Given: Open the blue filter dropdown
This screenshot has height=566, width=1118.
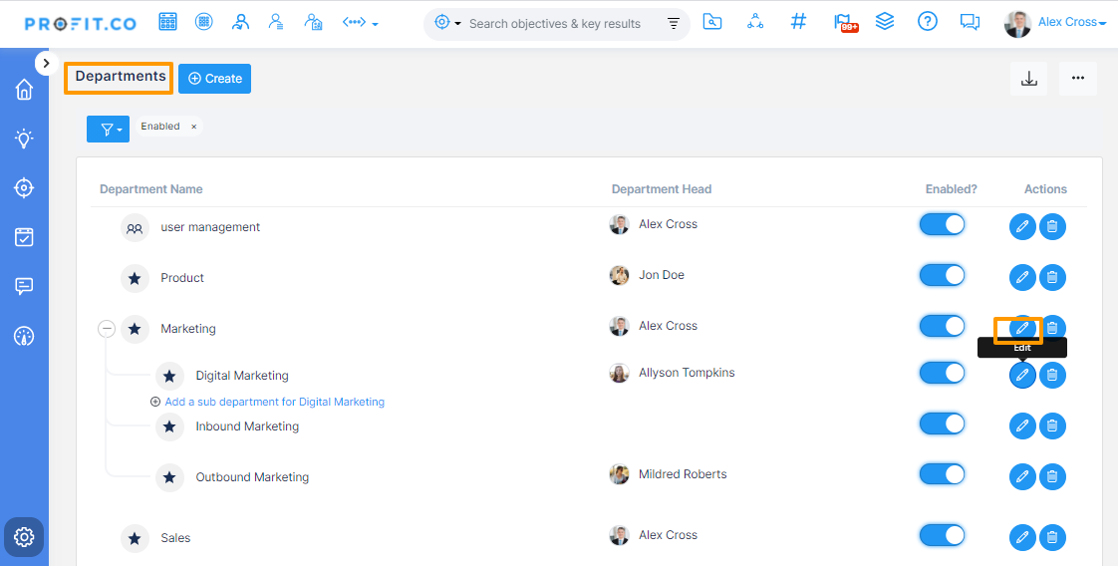Looking at the screenshot, I should (108, 129).
